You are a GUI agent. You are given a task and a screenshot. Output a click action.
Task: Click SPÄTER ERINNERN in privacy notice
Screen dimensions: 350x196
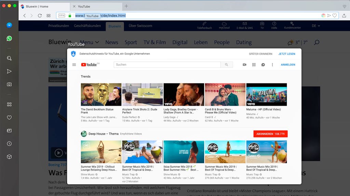click(260, 54)
